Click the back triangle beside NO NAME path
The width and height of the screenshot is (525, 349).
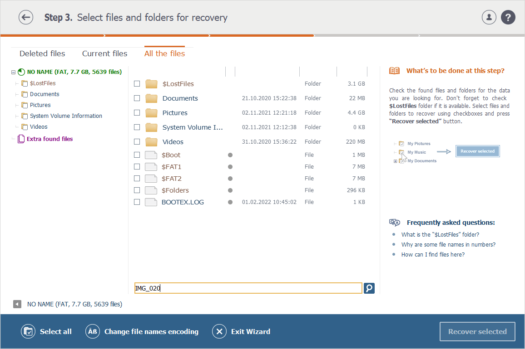[17, 304]
